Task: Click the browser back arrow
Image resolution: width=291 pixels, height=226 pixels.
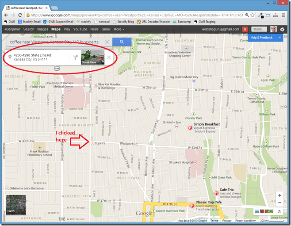Action: pos(6,15)
